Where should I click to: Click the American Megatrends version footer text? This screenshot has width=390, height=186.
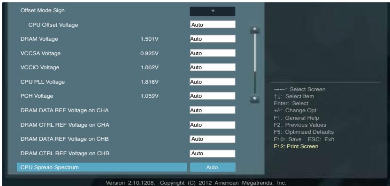(x=196, y=183)
